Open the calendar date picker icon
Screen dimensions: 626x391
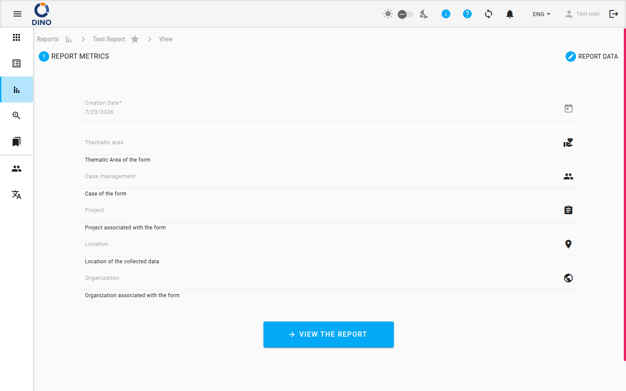[x=569, y=108]
